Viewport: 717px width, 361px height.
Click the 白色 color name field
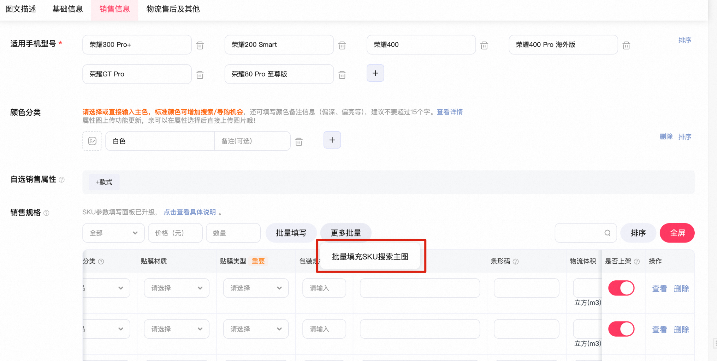[x=160, y=141]
